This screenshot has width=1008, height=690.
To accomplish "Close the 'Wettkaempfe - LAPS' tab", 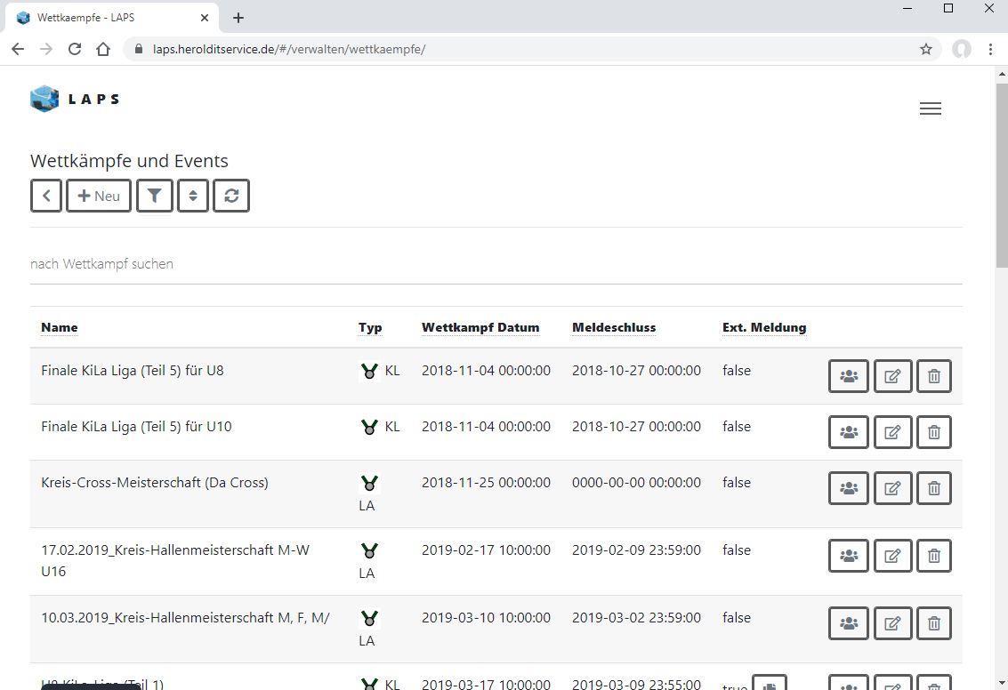I will tap(205, 18).
